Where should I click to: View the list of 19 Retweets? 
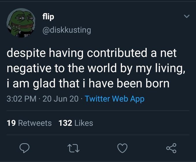[x=29, y=123]
